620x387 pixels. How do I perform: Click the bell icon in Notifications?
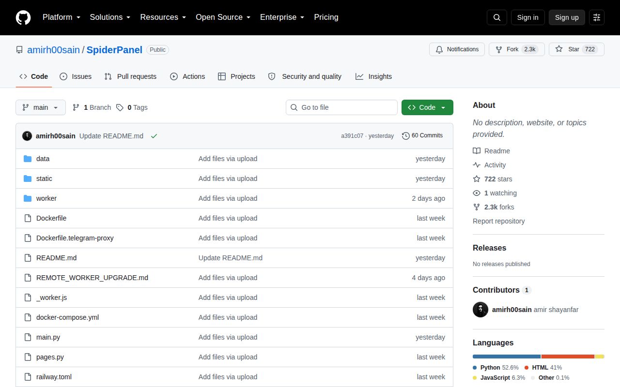pyautogui.click(x=439, y=49)
